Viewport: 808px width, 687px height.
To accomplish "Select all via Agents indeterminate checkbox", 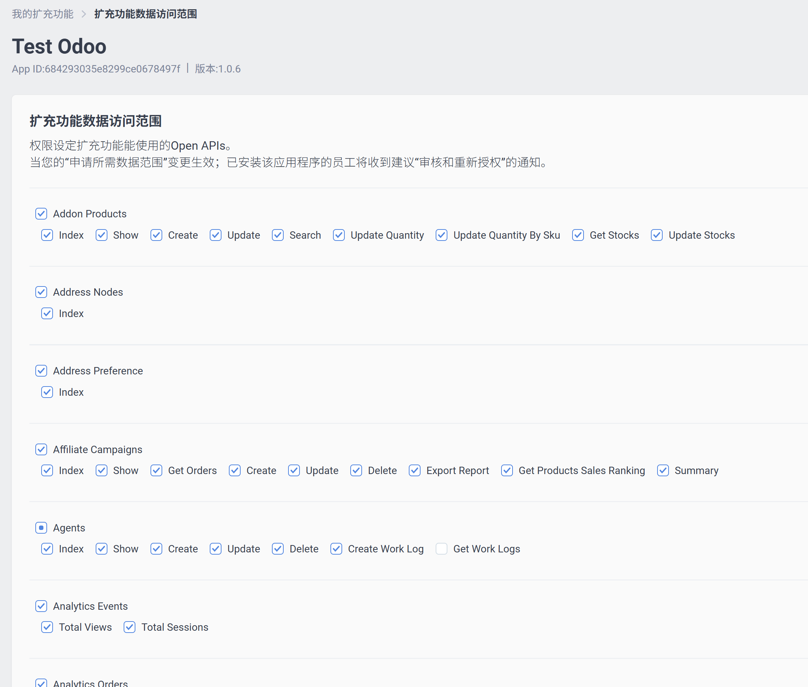I will [41, 528].
